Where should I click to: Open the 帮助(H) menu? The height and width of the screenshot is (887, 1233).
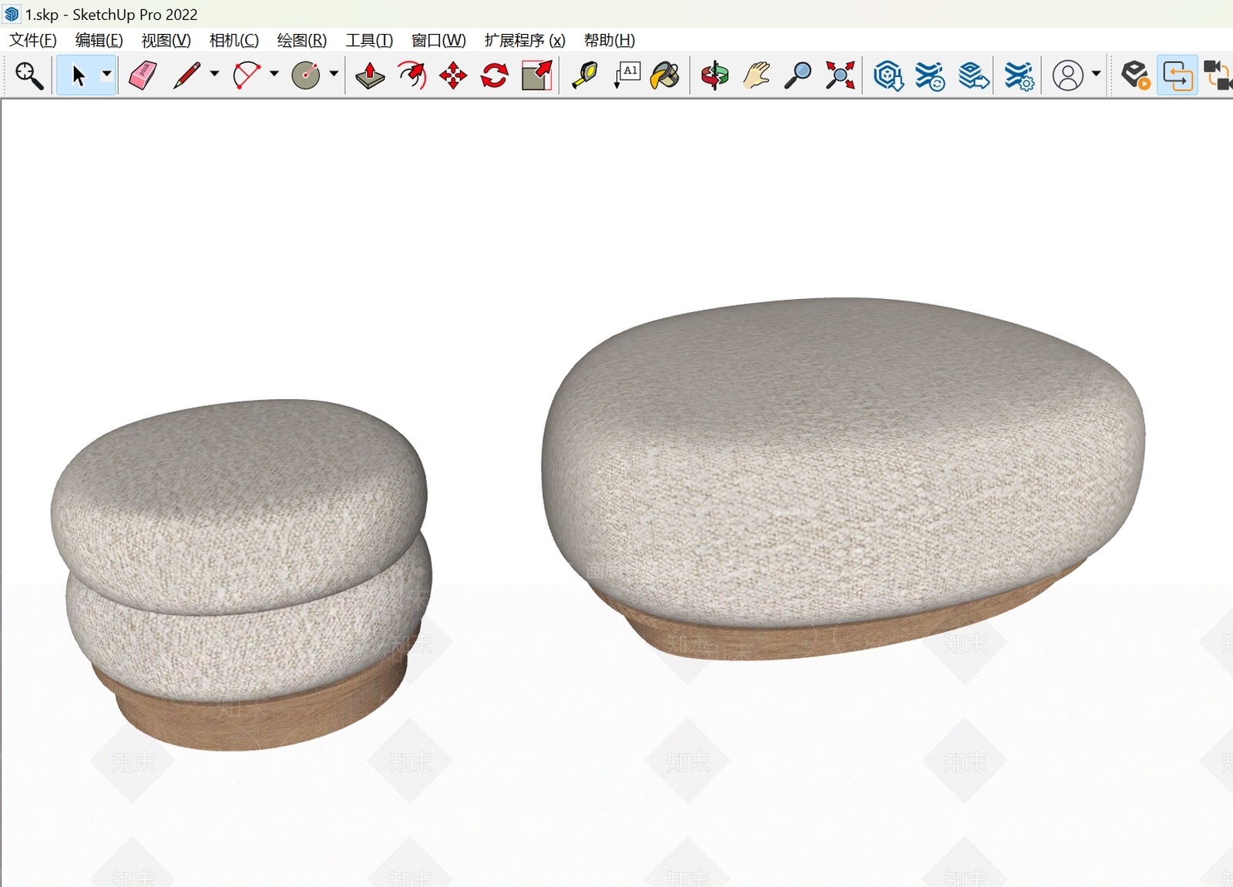610,40
